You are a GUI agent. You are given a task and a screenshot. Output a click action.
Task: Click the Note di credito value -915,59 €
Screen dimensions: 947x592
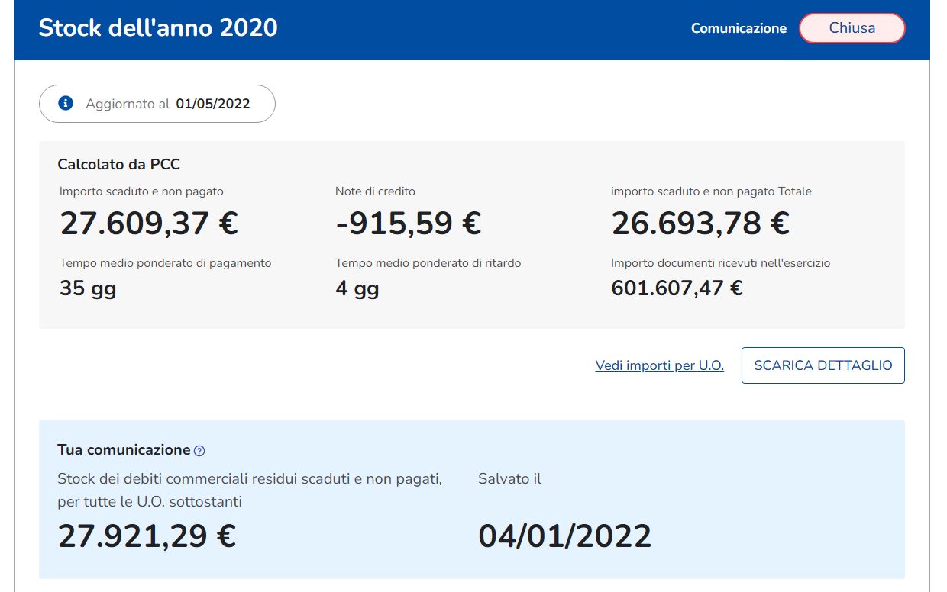(x=408, y=224)
